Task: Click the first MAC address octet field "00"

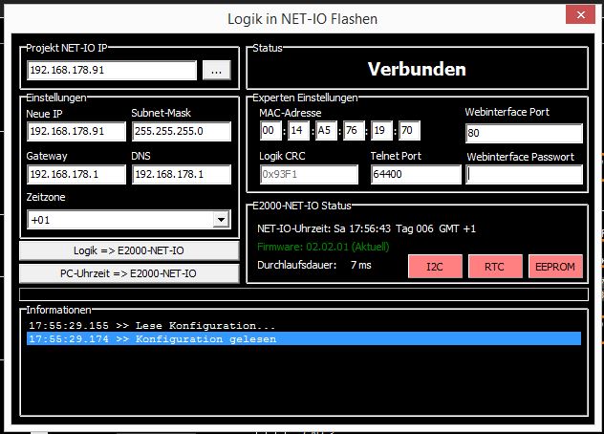Action: [x=270, y=131]
